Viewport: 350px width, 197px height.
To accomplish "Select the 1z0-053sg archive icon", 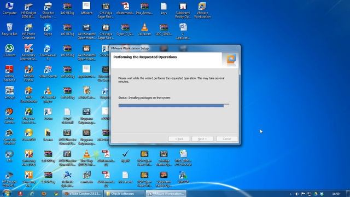I will point(67,92).
